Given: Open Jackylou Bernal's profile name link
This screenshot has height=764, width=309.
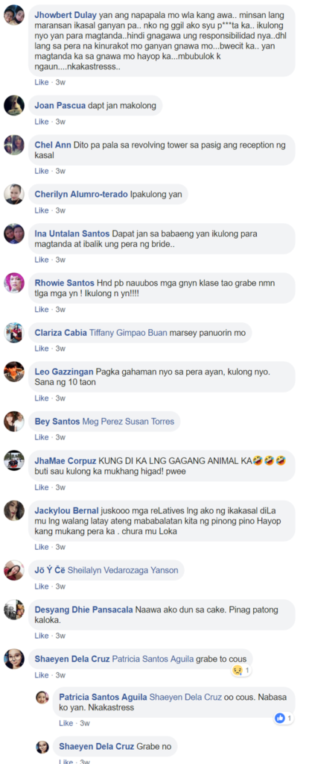Looking at the screenshot, I should (67, 510).
